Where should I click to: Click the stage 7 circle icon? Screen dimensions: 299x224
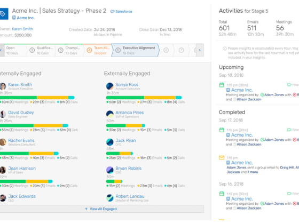[x=181, y=50]
